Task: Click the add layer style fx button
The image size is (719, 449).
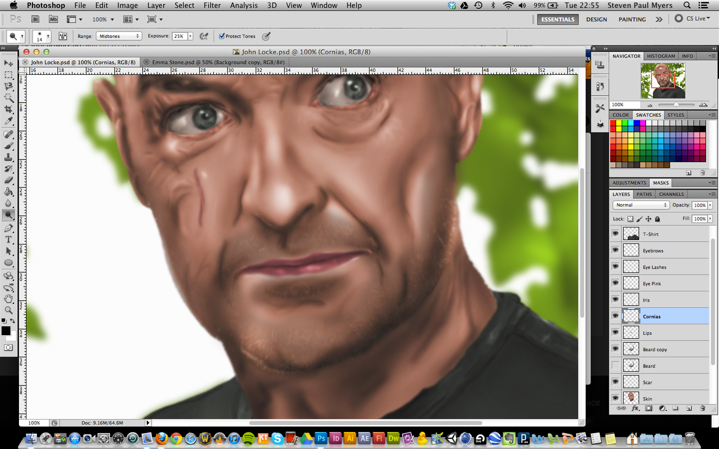Action: [635, 408]
